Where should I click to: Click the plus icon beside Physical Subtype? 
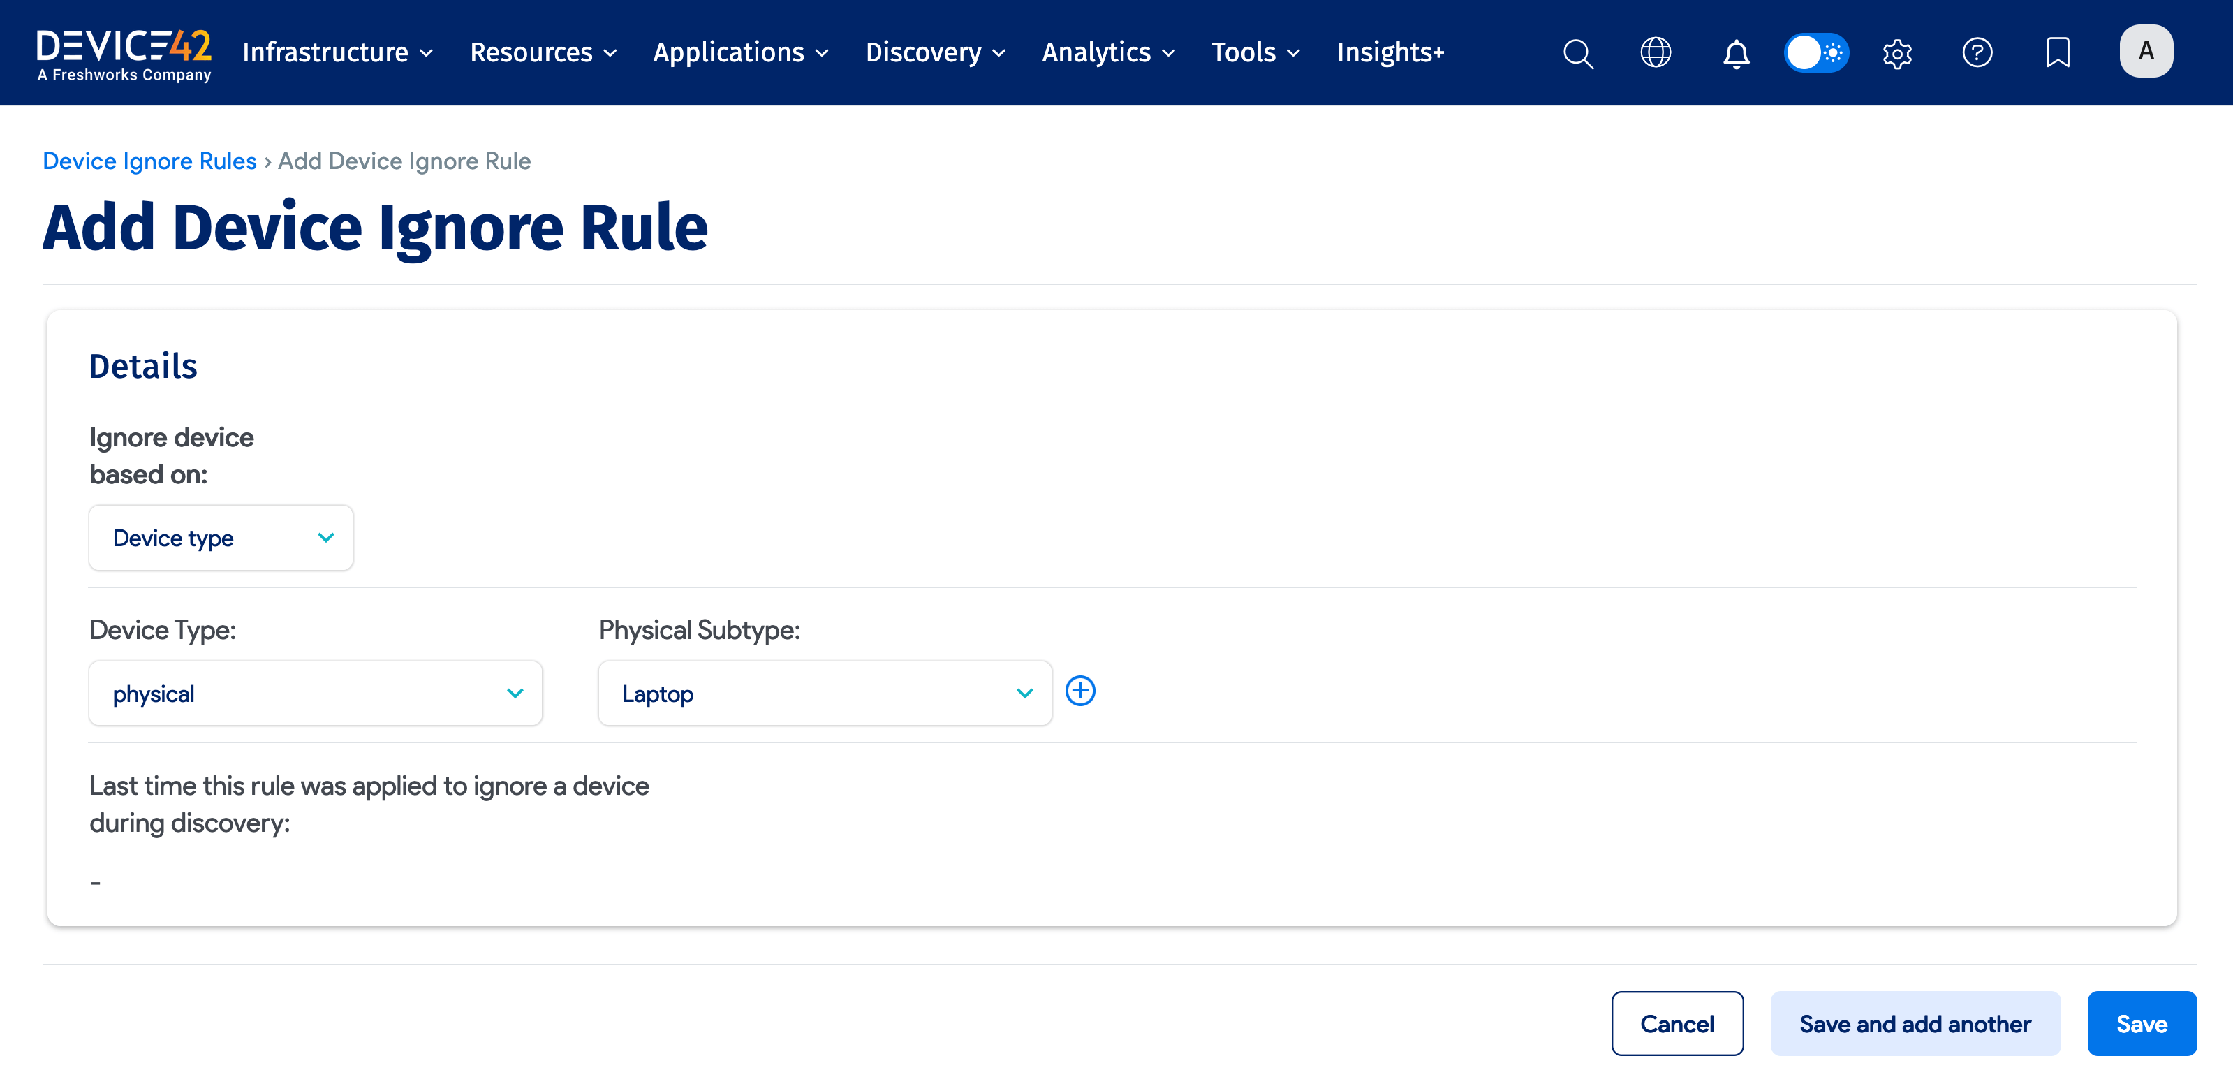[1080, 691]
